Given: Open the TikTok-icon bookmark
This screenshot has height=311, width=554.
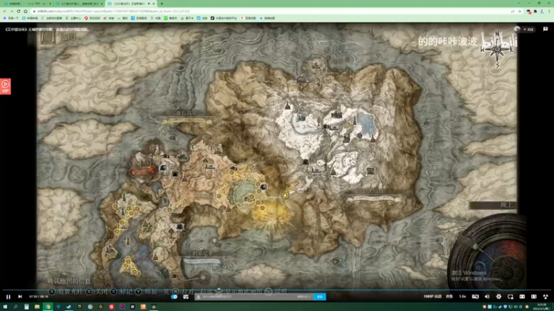Looking at the screenshot, I should coord(225,18).
